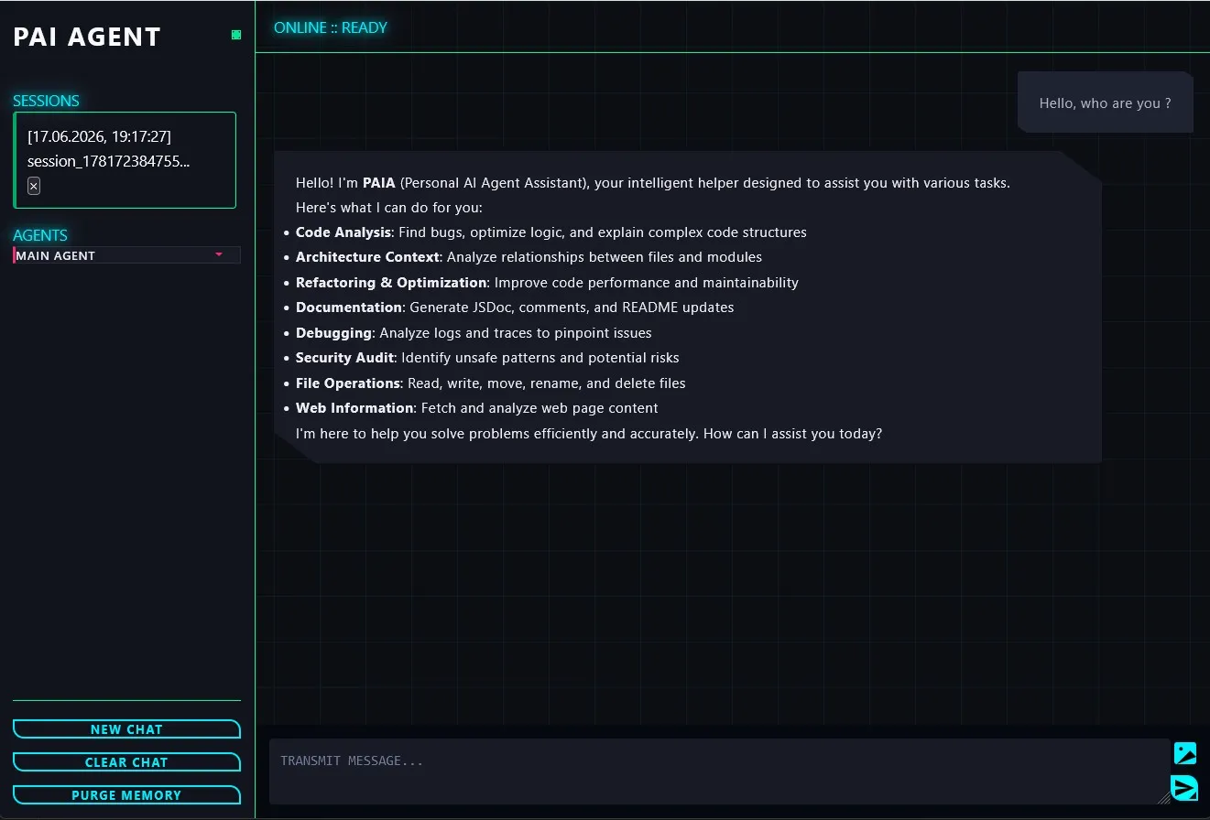
Task: Click the green status indicator beside PAI AGENT
Action: tap(236, 35)
